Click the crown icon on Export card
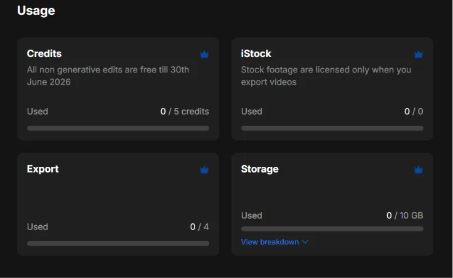453x278 pixels. [204, 169]
